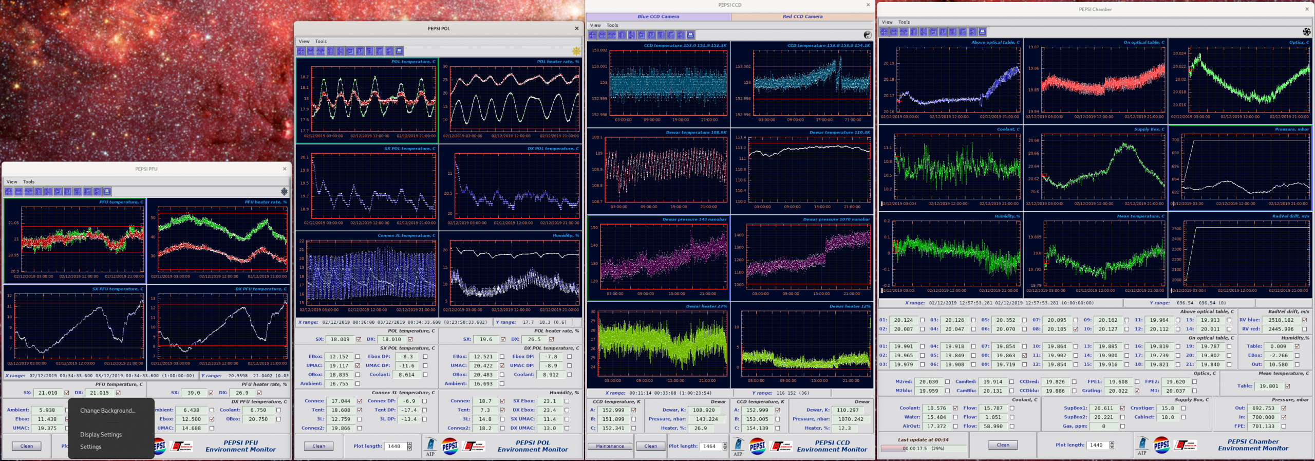Click the Maintenance button in PEPSI CCD

coord(610,446)
